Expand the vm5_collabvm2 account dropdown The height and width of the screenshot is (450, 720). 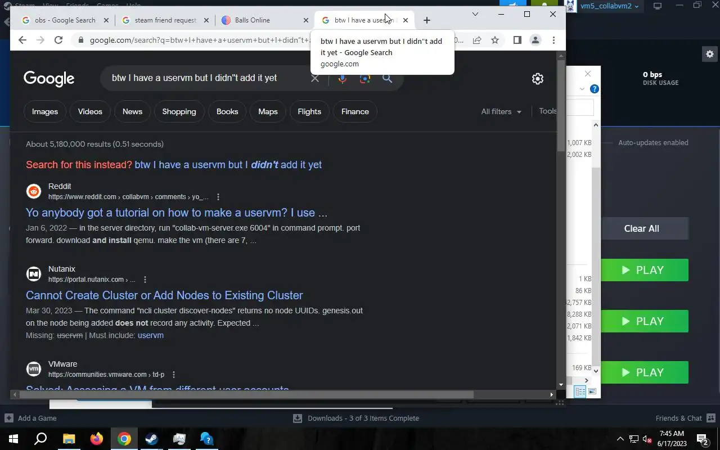[611, 6]
